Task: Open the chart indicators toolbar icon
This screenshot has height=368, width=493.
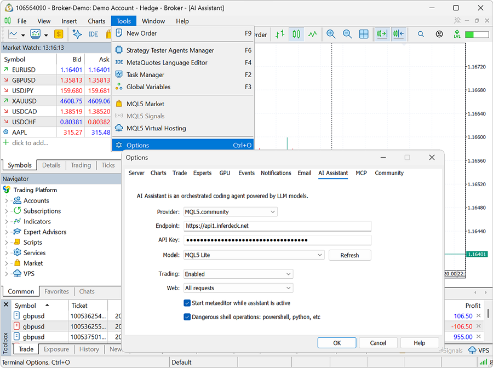Action: pyautogui.click(x=35, y=34)
